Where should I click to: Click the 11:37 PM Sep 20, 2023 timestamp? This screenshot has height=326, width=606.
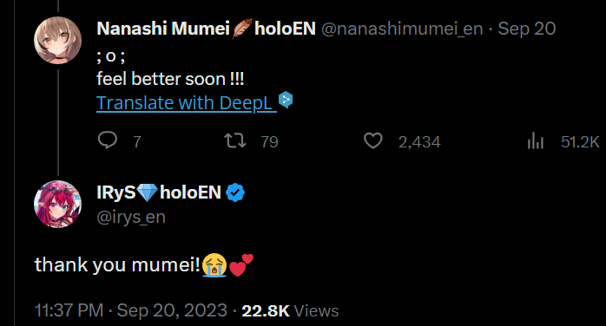pos(131,310)
